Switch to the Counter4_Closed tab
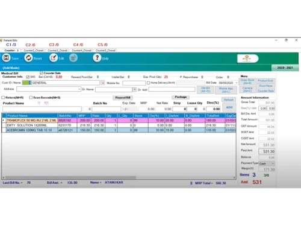 81,51
